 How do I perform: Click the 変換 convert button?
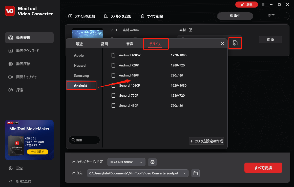tap(270, 40)
